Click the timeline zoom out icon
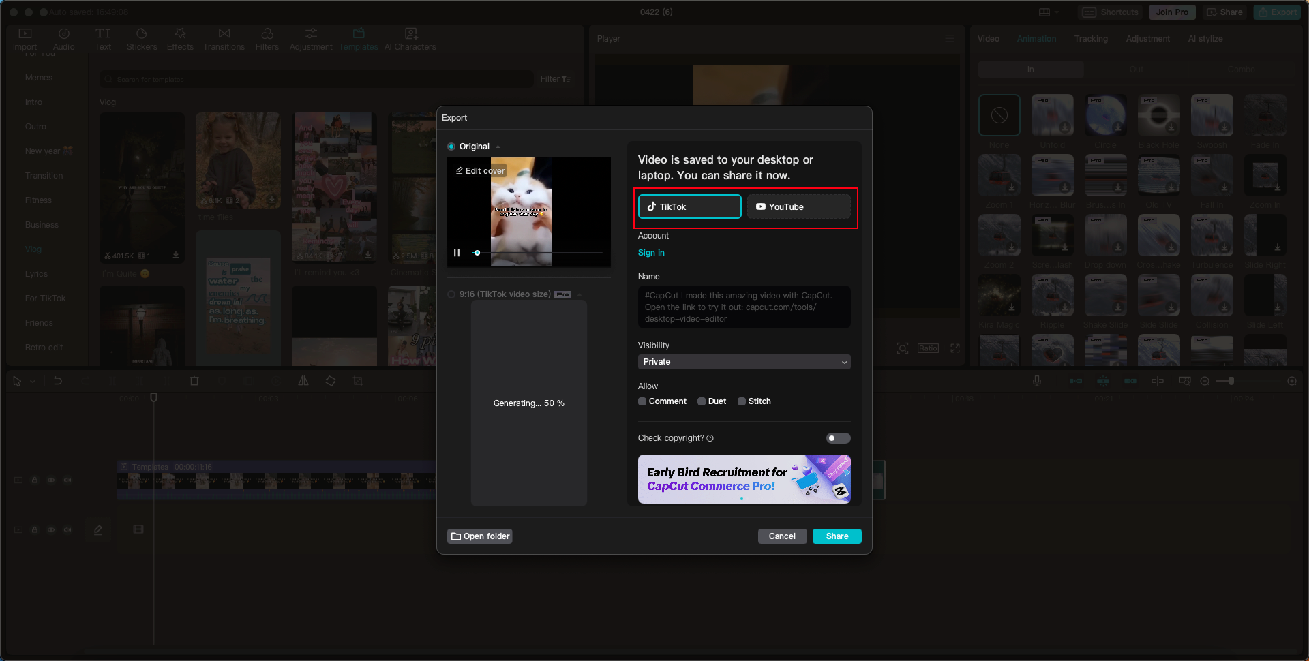 [1205, 381]
